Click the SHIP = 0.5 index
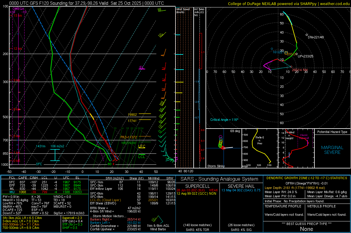This screenshot has width=351, height=233. coord(70,228)
